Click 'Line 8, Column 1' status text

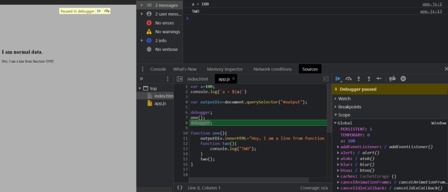tap(204, 188)
